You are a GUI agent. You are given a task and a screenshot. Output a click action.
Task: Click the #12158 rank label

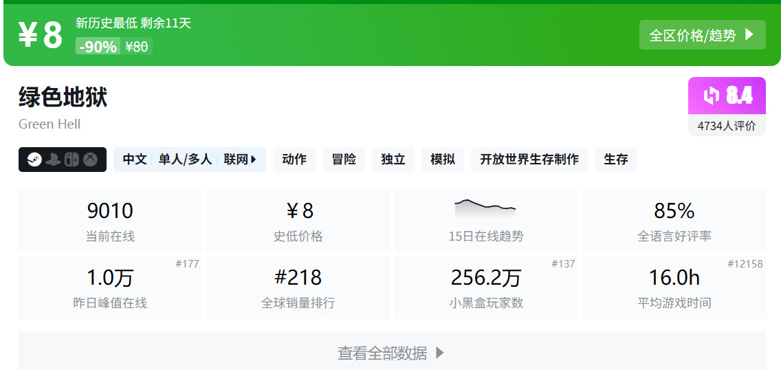point(745,264)
